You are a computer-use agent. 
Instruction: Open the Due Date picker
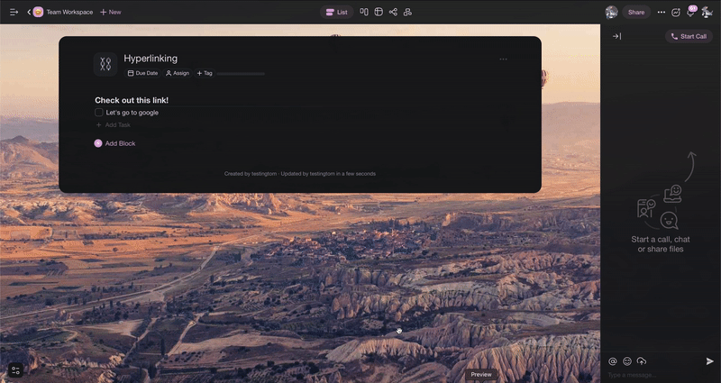pyautogui.click(x=142, y=73)
